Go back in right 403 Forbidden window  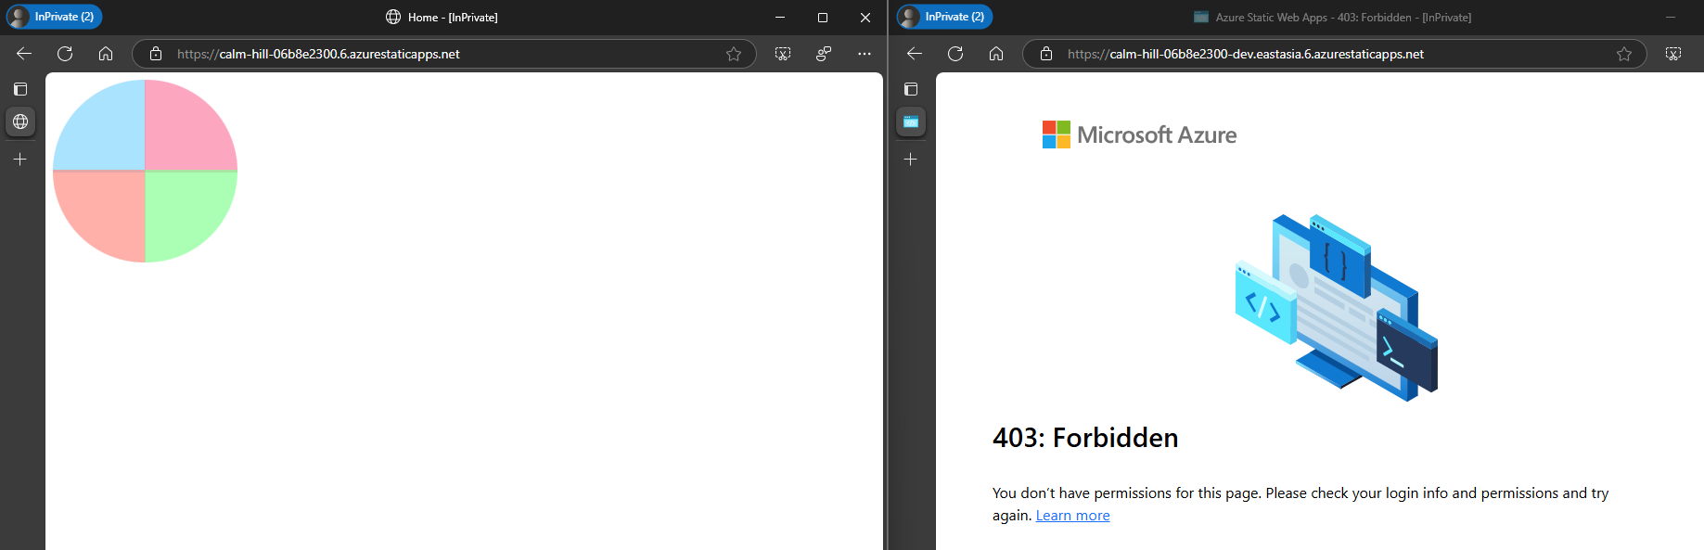pos(915,54)
